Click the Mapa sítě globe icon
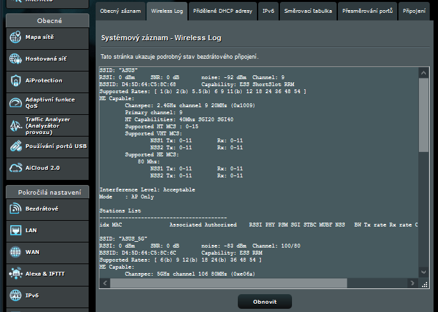438x312 pixels. pyautogui.click(x=15, y=38)
